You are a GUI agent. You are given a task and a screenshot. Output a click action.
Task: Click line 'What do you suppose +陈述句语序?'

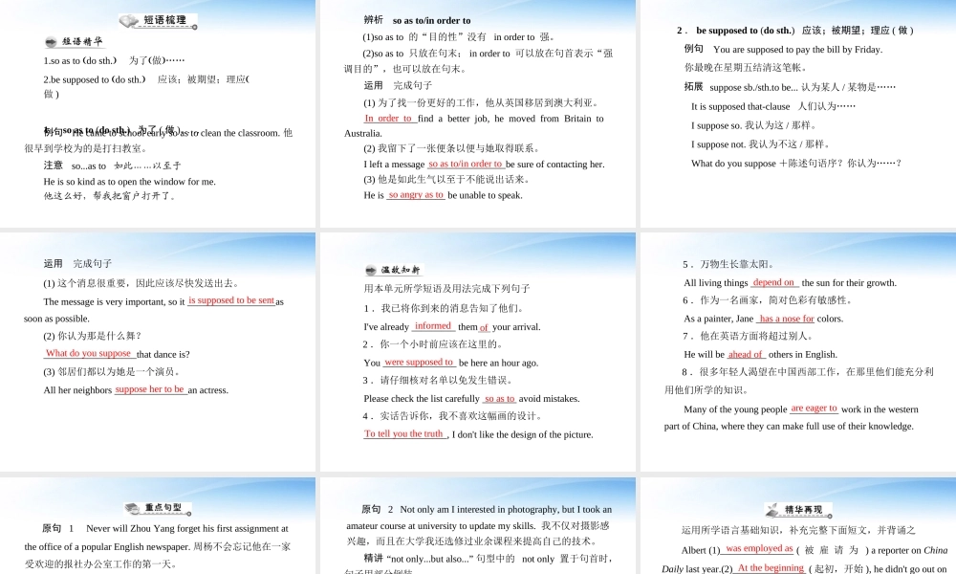click(795, 163)
